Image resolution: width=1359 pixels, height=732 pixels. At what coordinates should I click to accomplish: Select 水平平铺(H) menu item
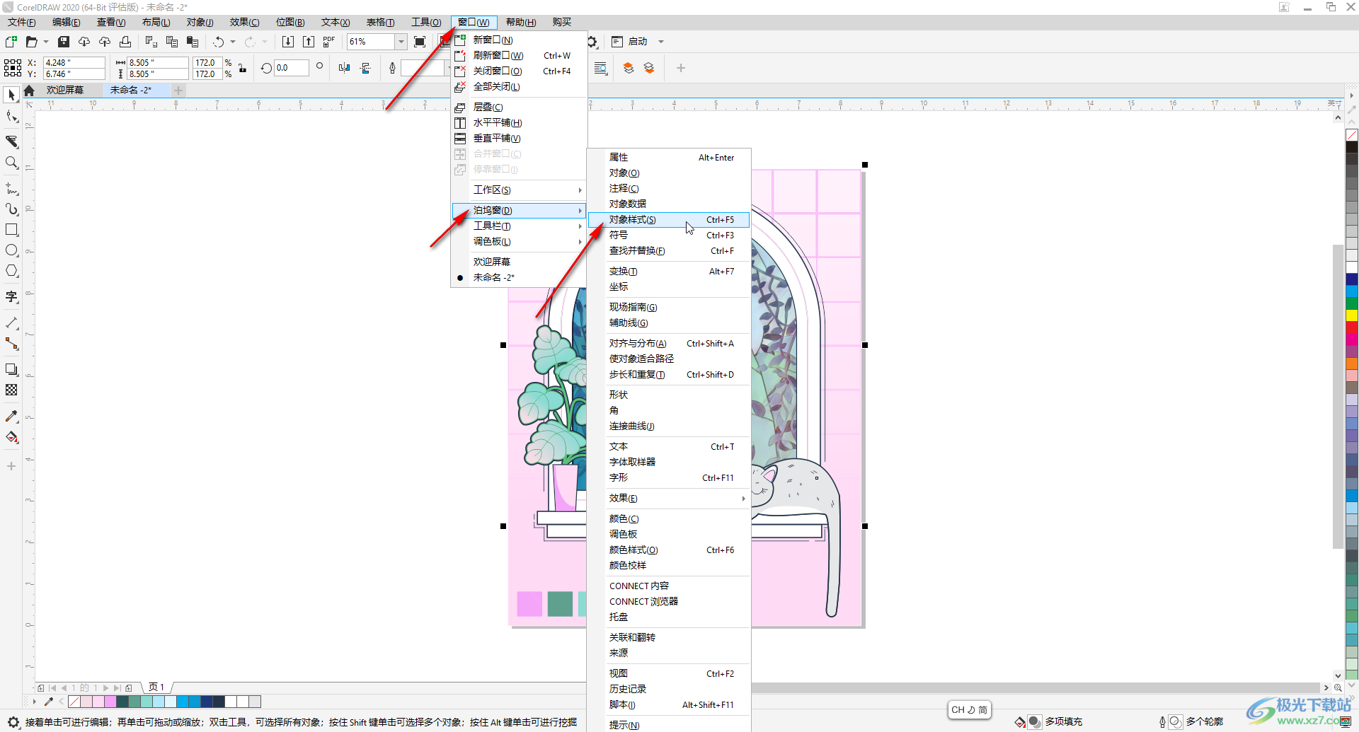(519, 122)
